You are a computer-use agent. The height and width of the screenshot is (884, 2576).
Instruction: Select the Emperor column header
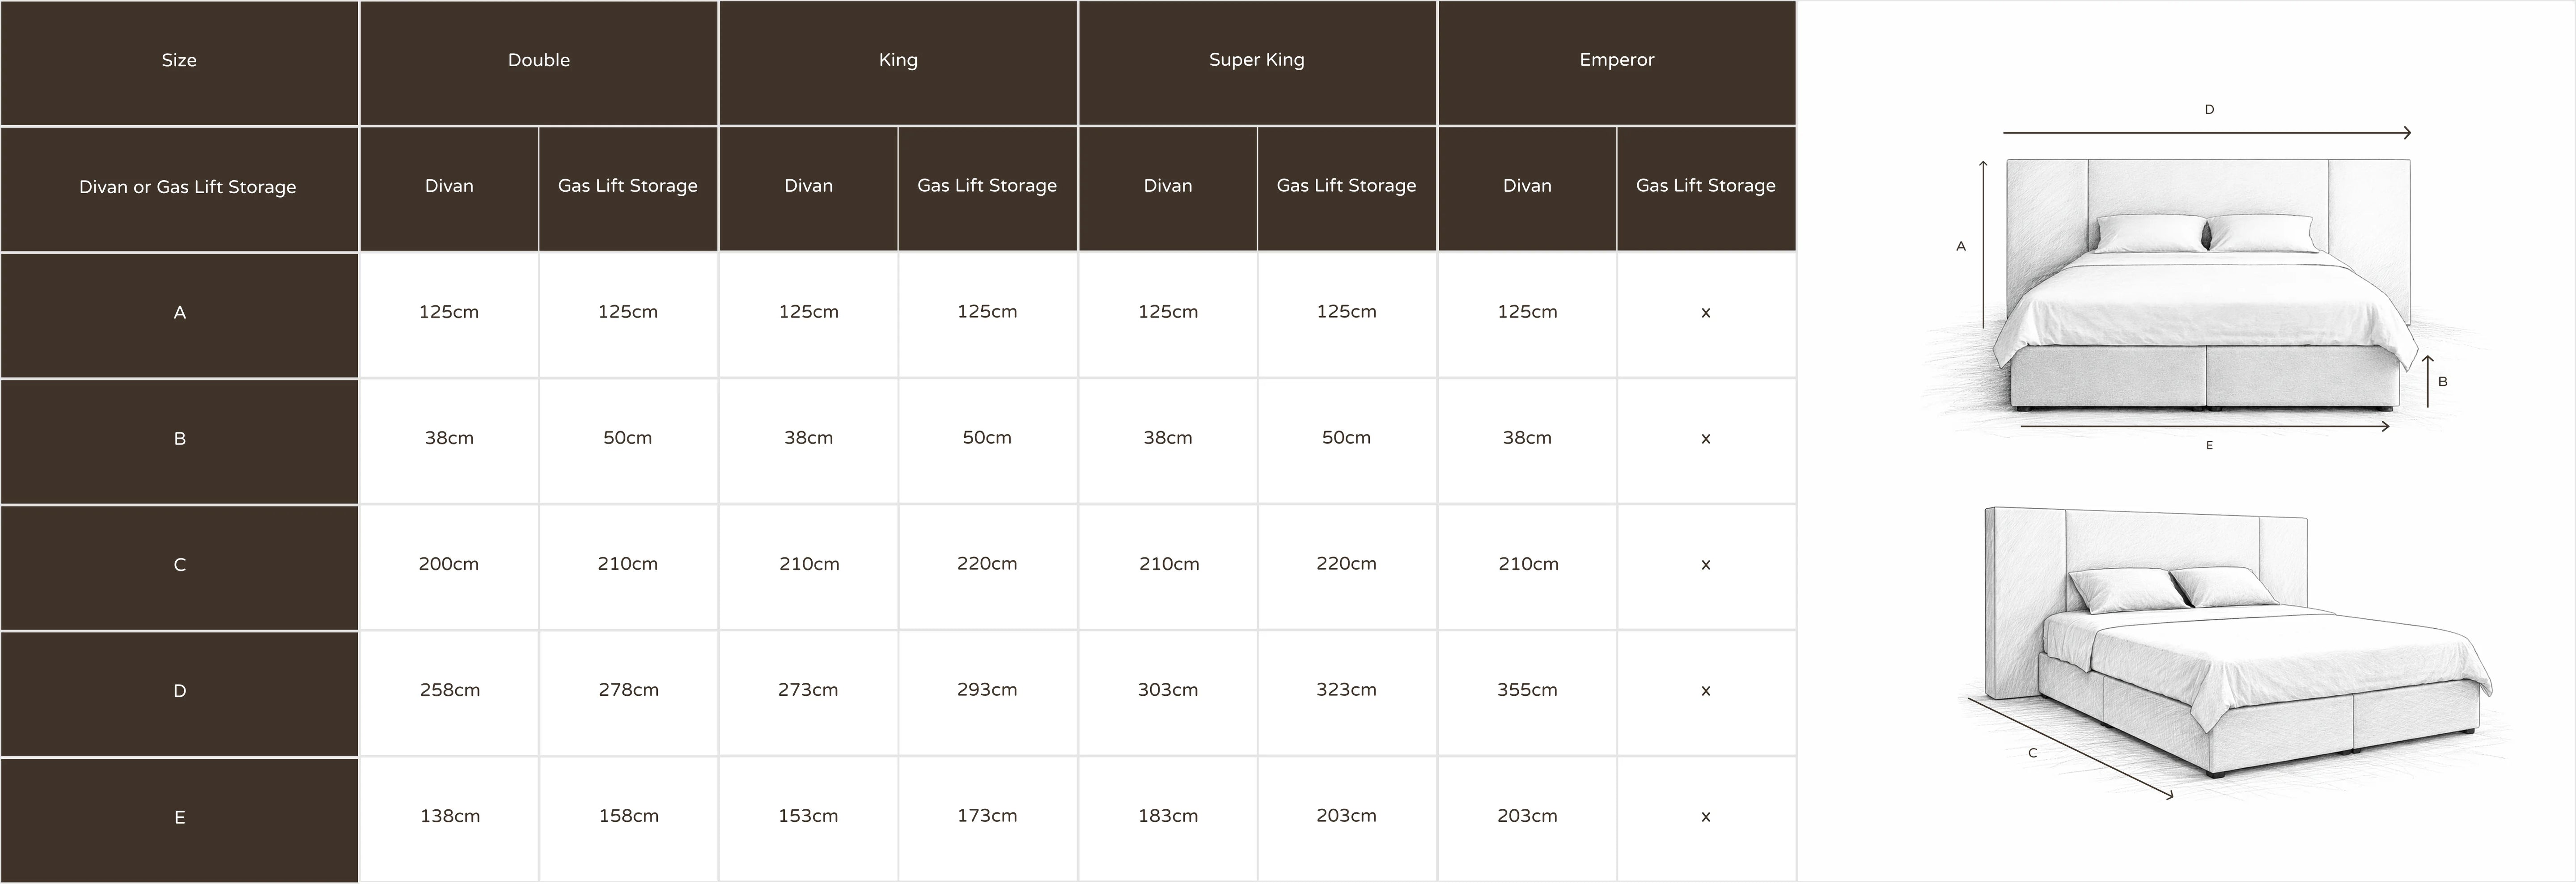click(1616, 60)
